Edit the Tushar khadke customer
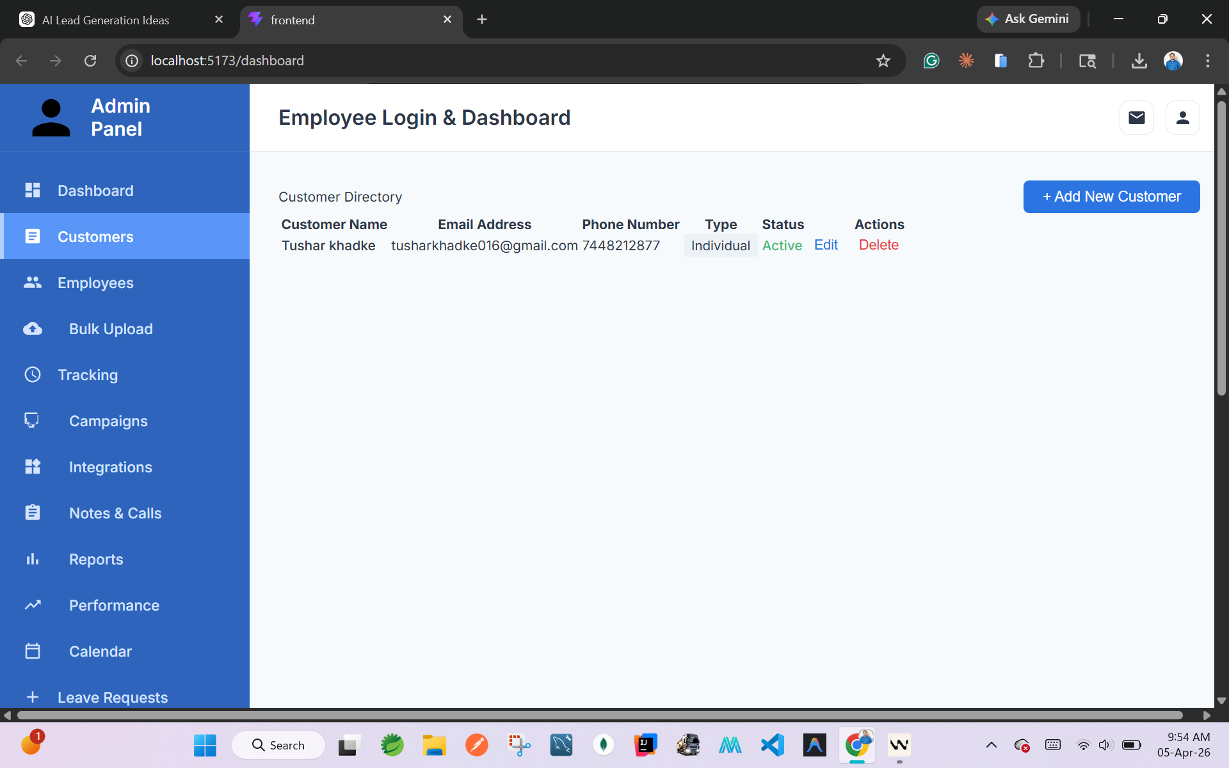The height and width of the screenshot is (768, 1229). 826,245
